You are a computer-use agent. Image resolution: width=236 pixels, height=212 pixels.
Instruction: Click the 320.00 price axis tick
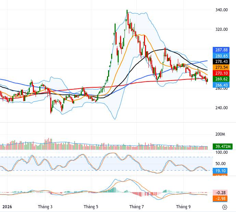[x=221, y=29]
